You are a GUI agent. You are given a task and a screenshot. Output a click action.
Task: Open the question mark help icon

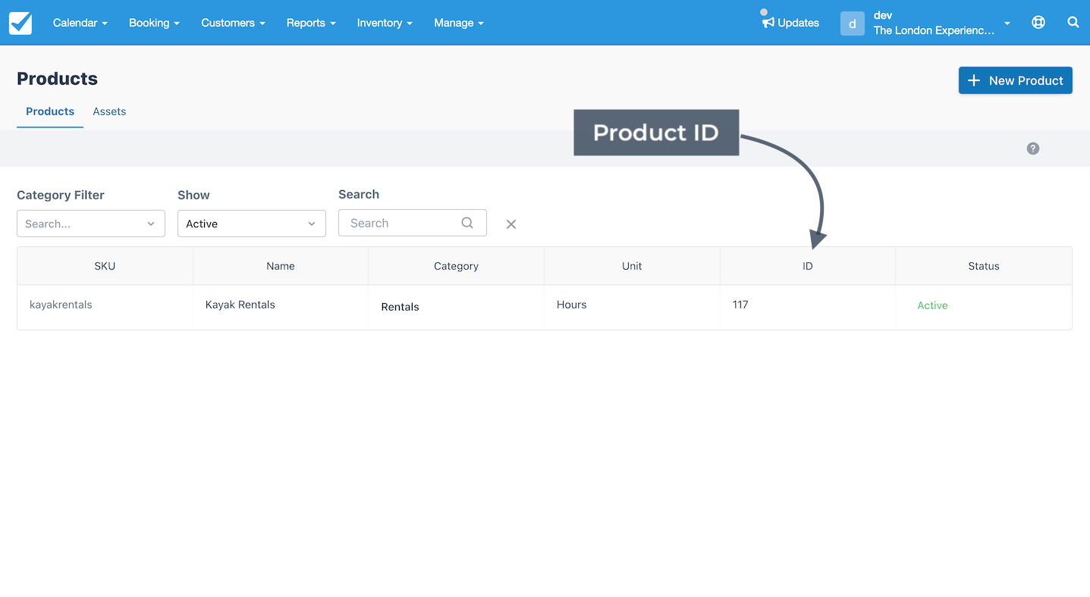[1033, 148]
